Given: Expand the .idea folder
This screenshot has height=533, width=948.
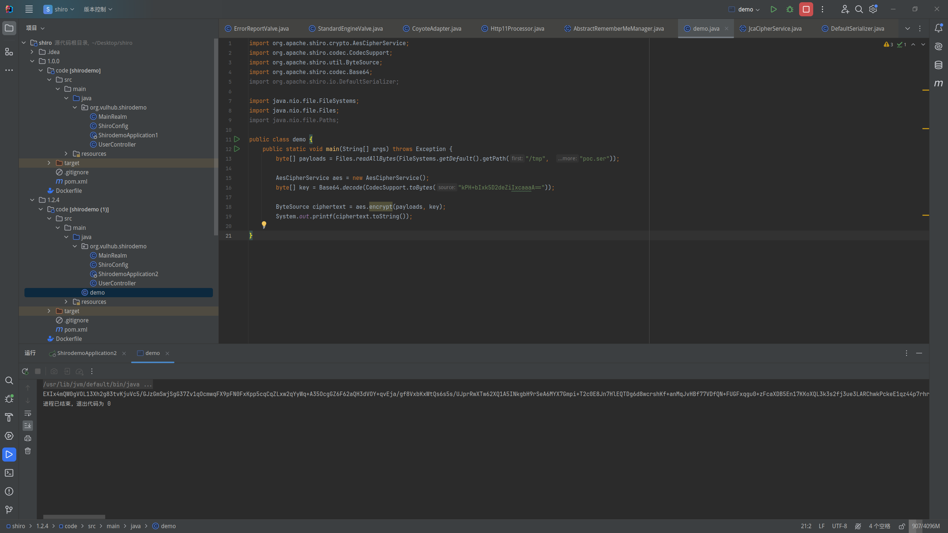Looking at the screenshot, I should 32,52.
